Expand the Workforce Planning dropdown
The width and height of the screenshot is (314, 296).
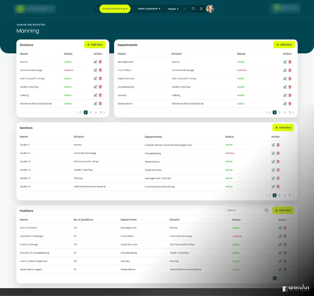point(115,9)
